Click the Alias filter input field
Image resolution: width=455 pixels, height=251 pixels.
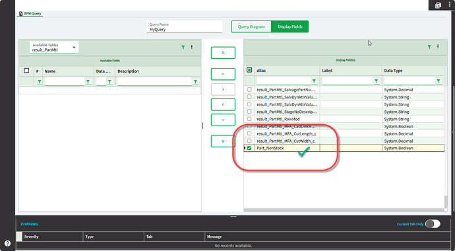click(283, 81)
